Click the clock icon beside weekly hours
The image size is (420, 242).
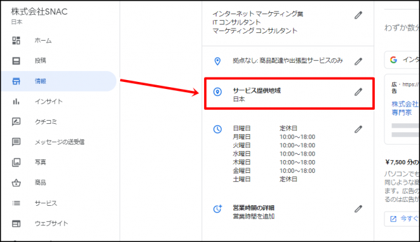217,130
